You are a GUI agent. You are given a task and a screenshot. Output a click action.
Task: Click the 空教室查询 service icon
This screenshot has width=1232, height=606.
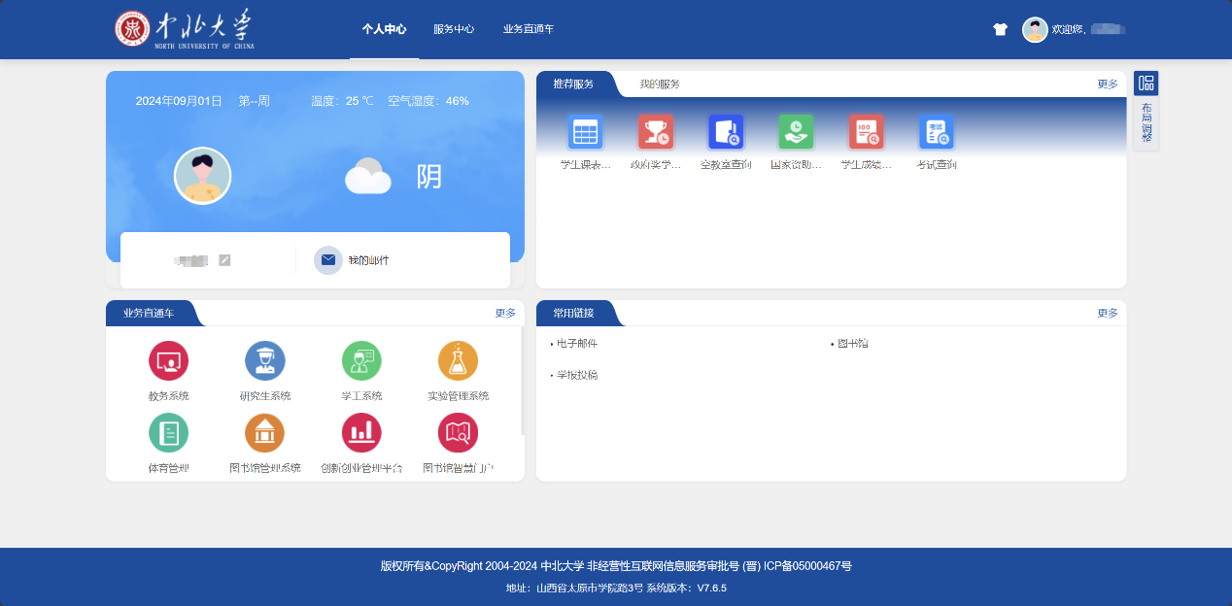[726, 133]
